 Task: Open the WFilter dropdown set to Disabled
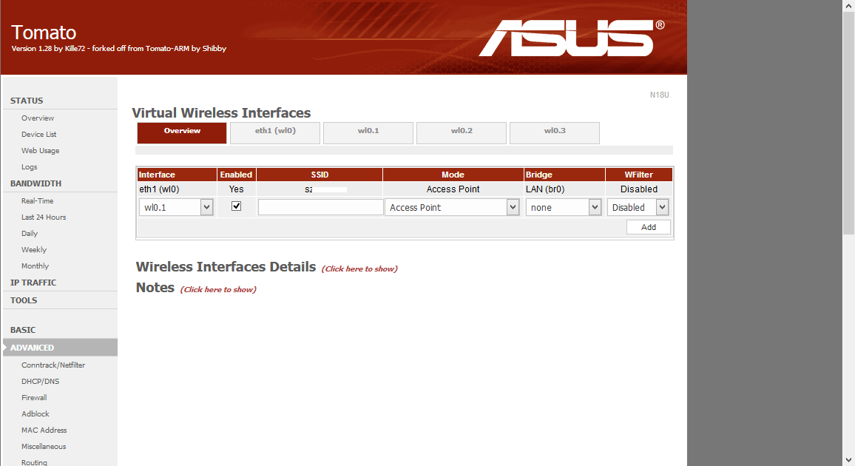pos(638,207)
